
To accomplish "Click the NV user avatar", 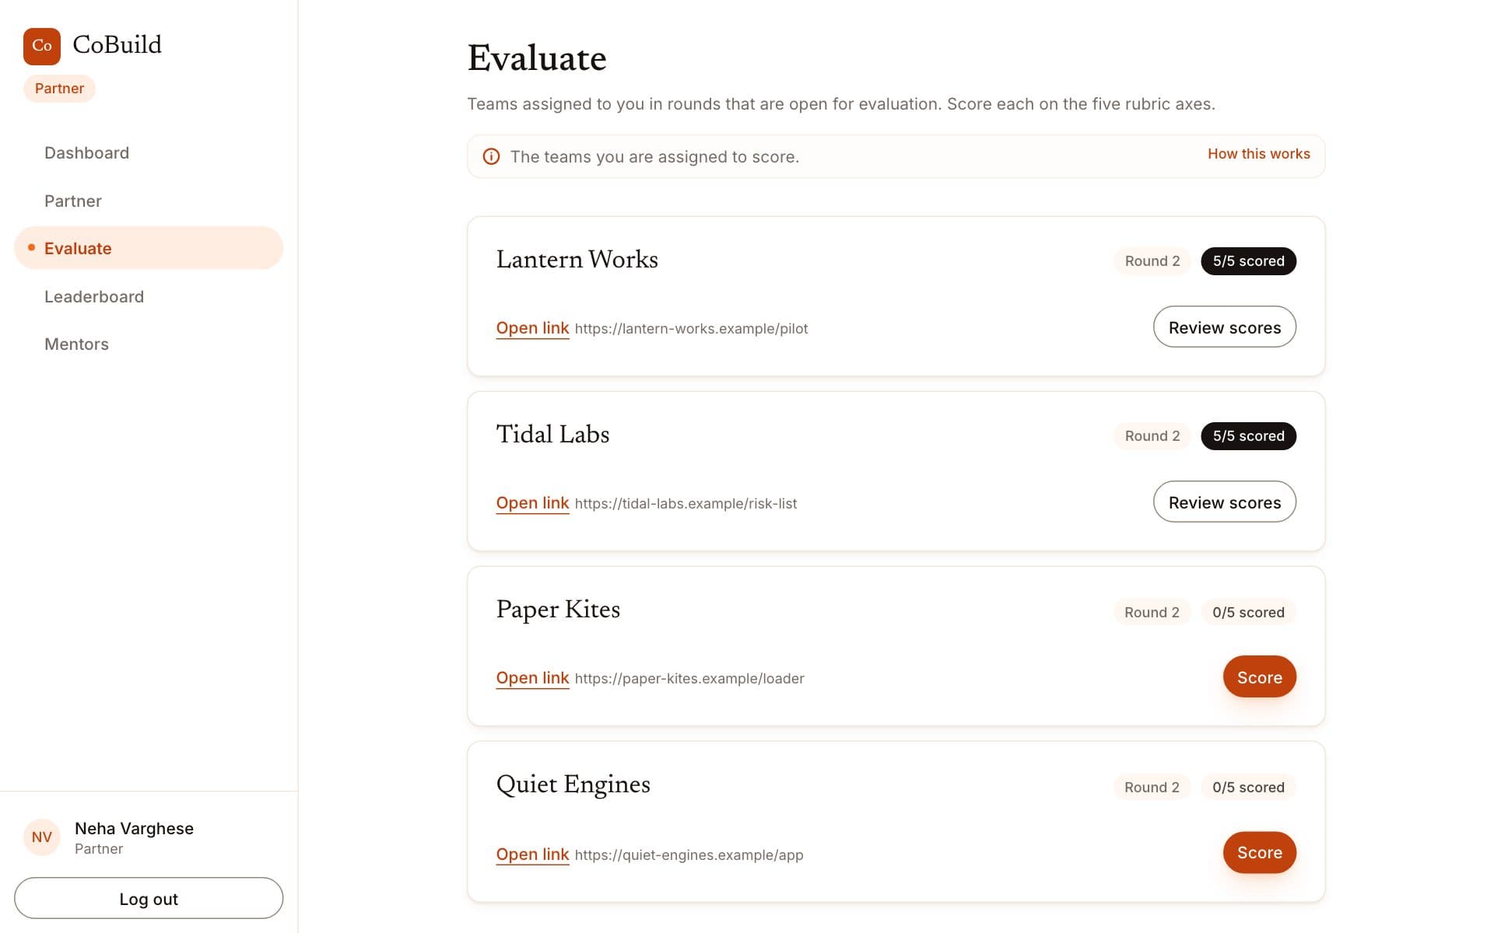I will (x=42, y=837).
